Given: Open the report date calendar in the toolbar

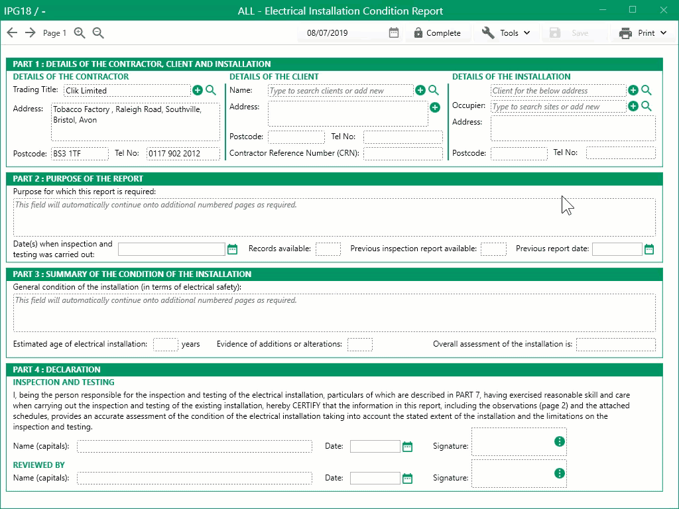Looking at the screenshot, I should click(x=393, y=32).
